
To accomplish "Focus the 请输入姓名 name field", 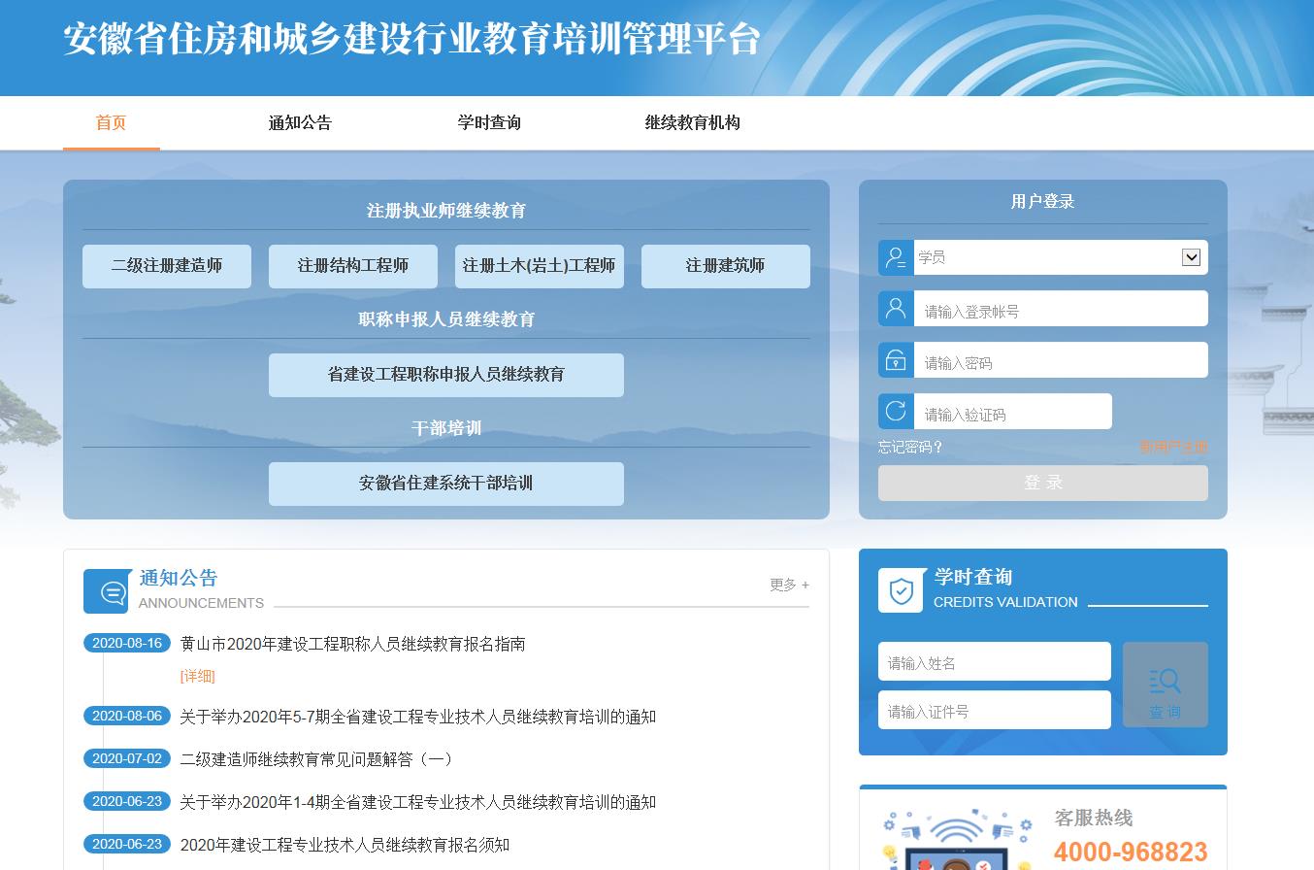I will pyautogui.click(x=994, y=662).
